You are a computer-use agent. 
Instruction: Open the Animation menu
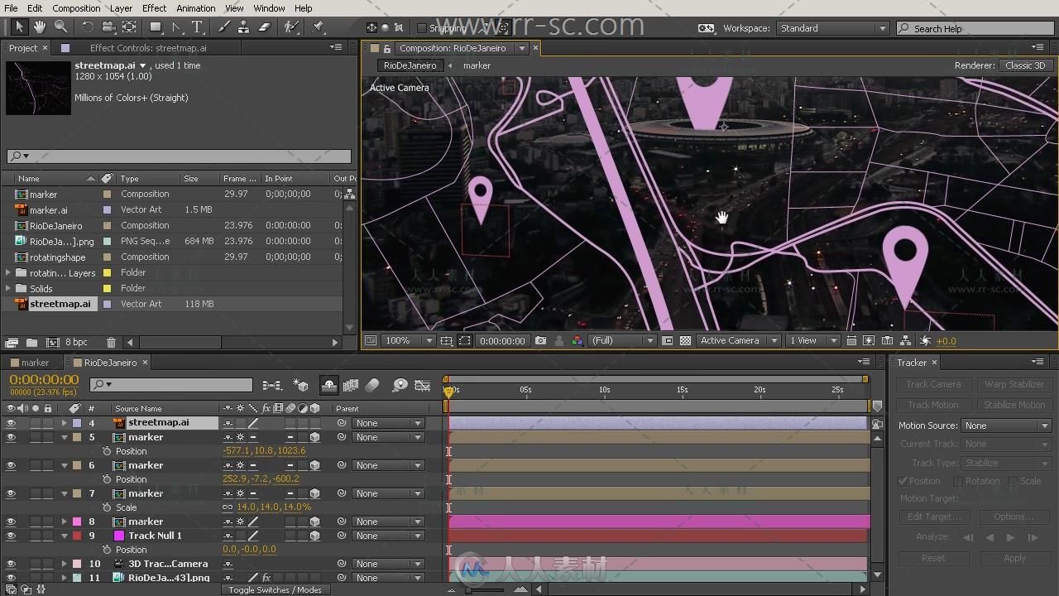click(x=195, y=8)
